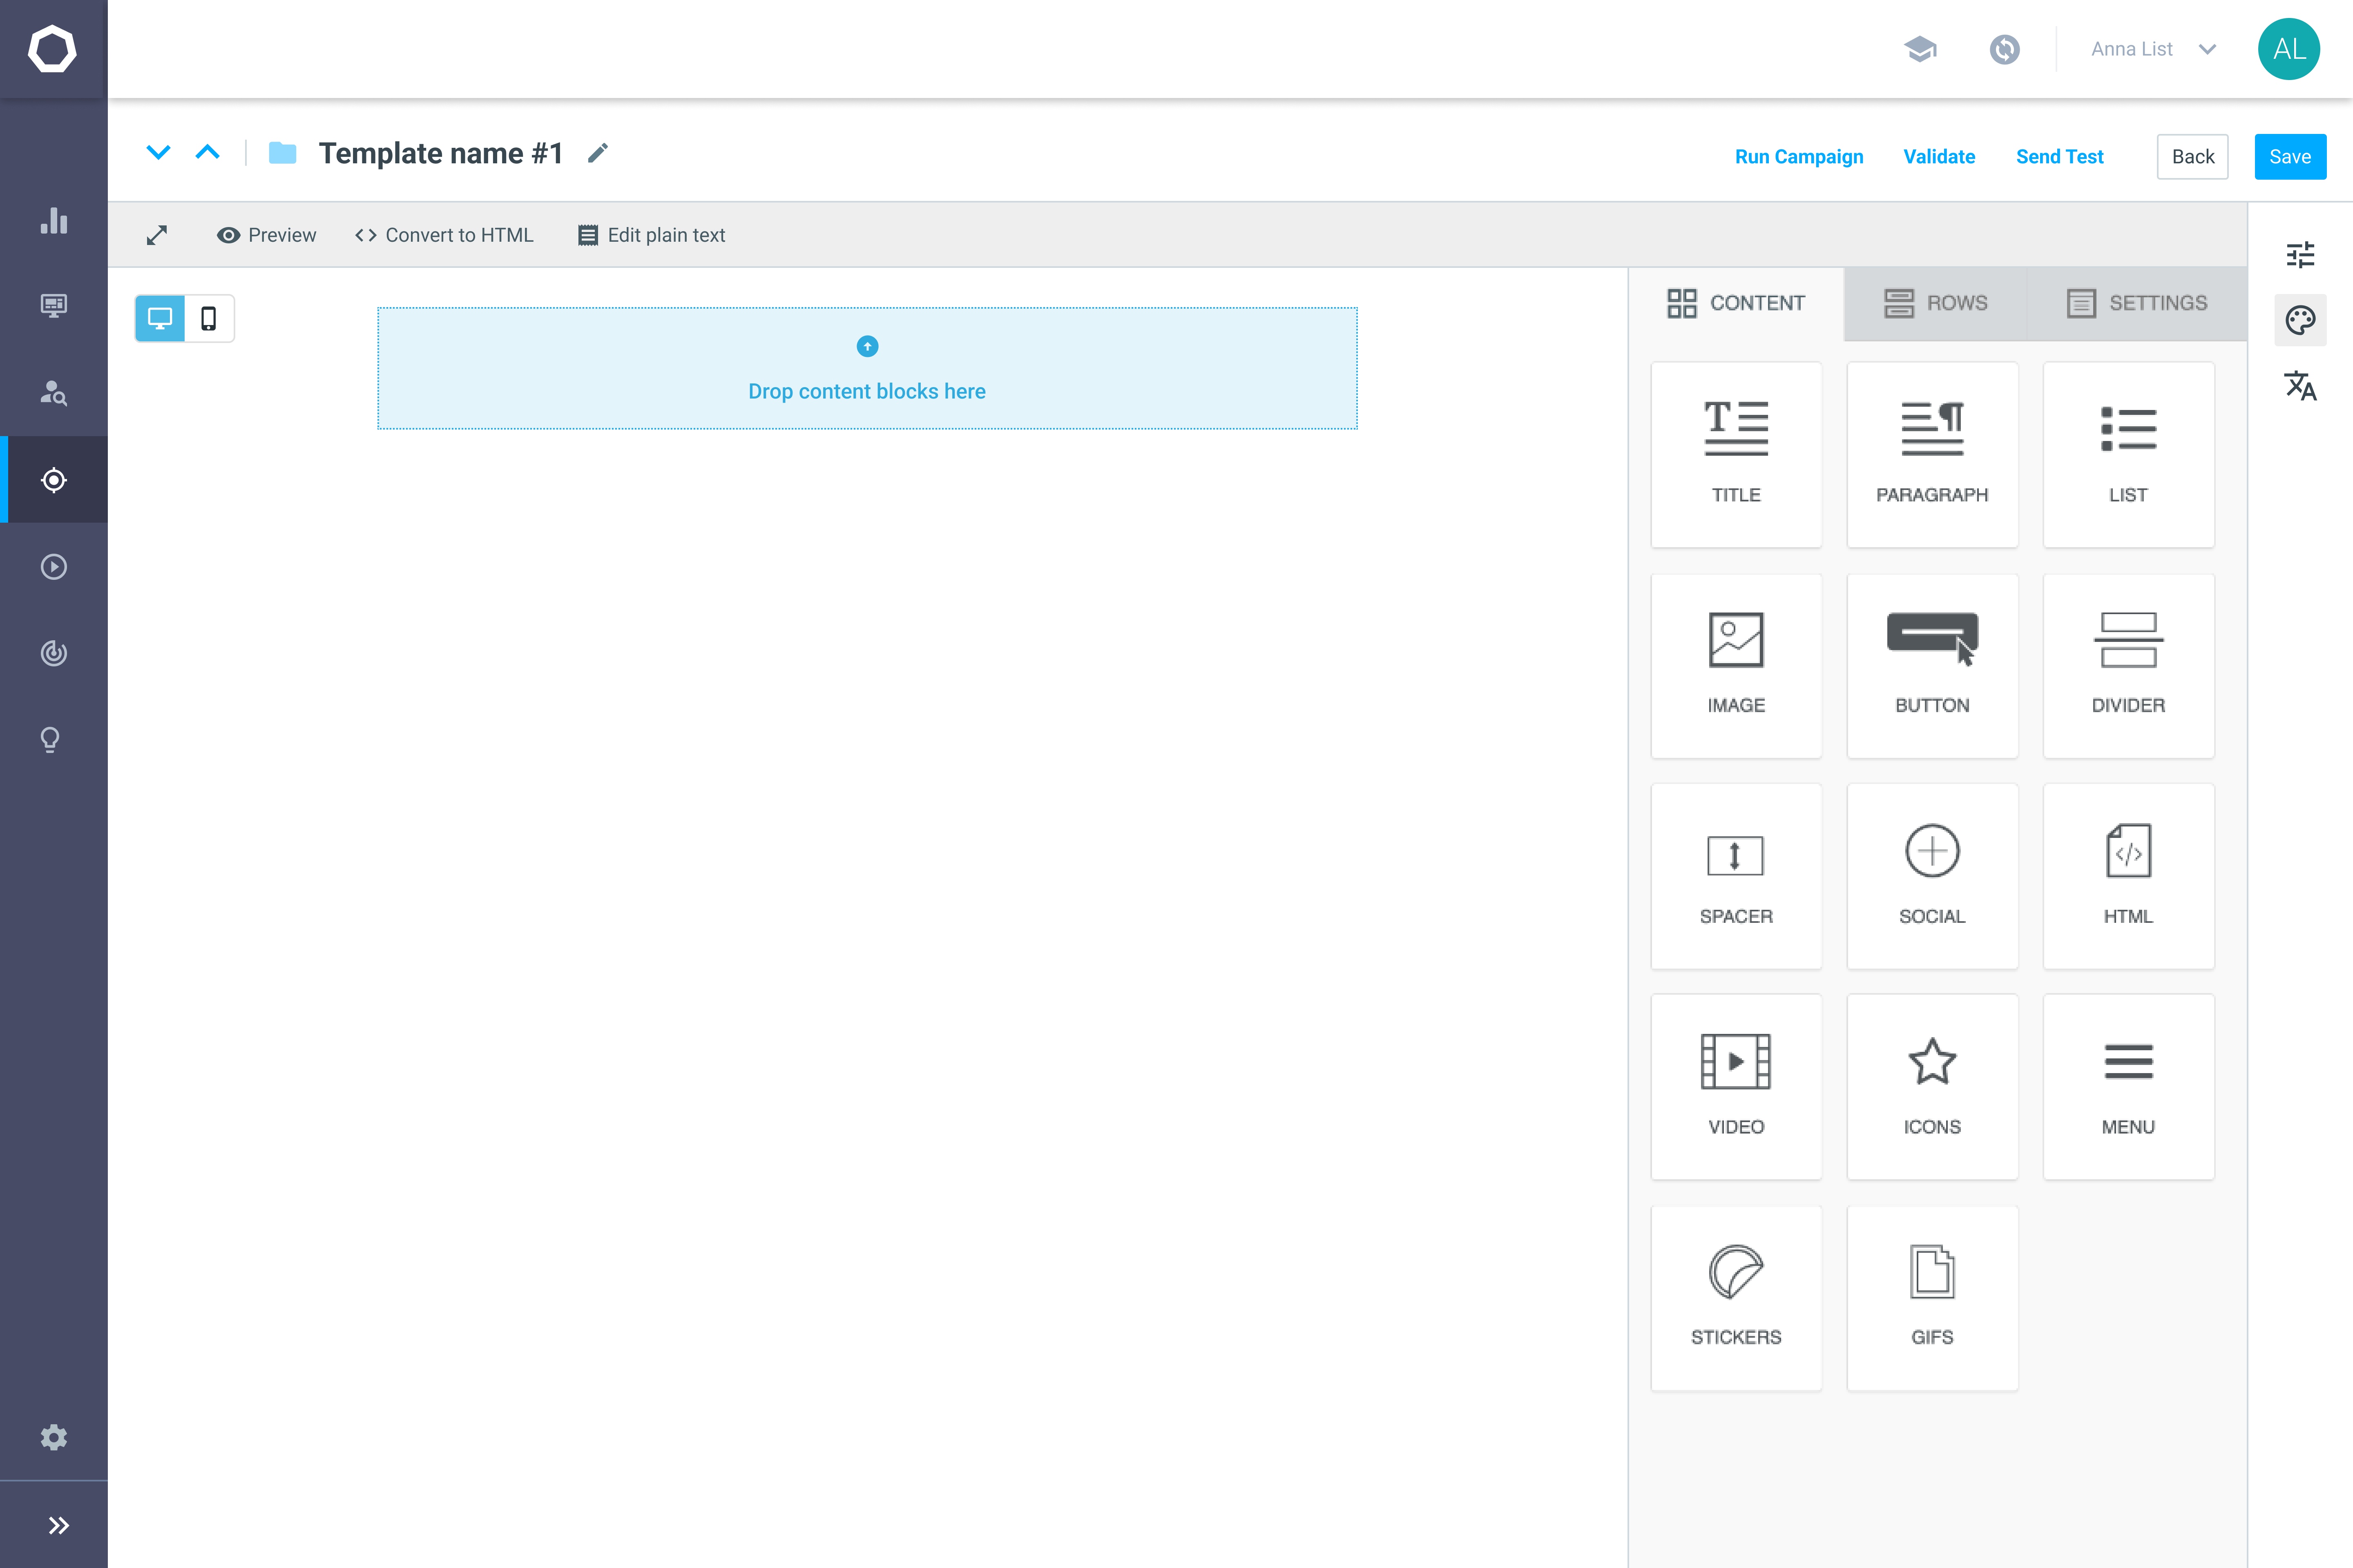The height and width of the screenshot is (1568, 2353).
Task: Select the LIST content block
Action: [2128, 455]
